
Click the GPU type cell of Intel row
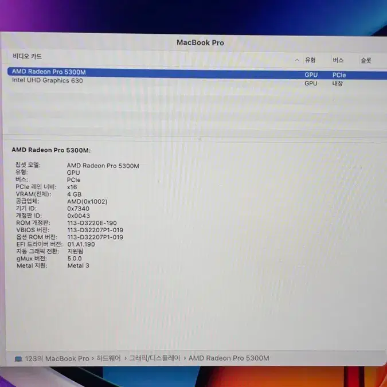click(x=311, y=84)
